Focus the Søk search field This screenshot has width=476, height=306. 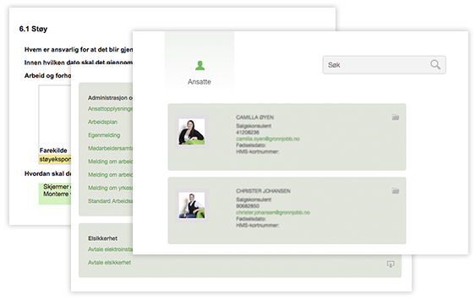pyautogui.click(x=384, y=64)
